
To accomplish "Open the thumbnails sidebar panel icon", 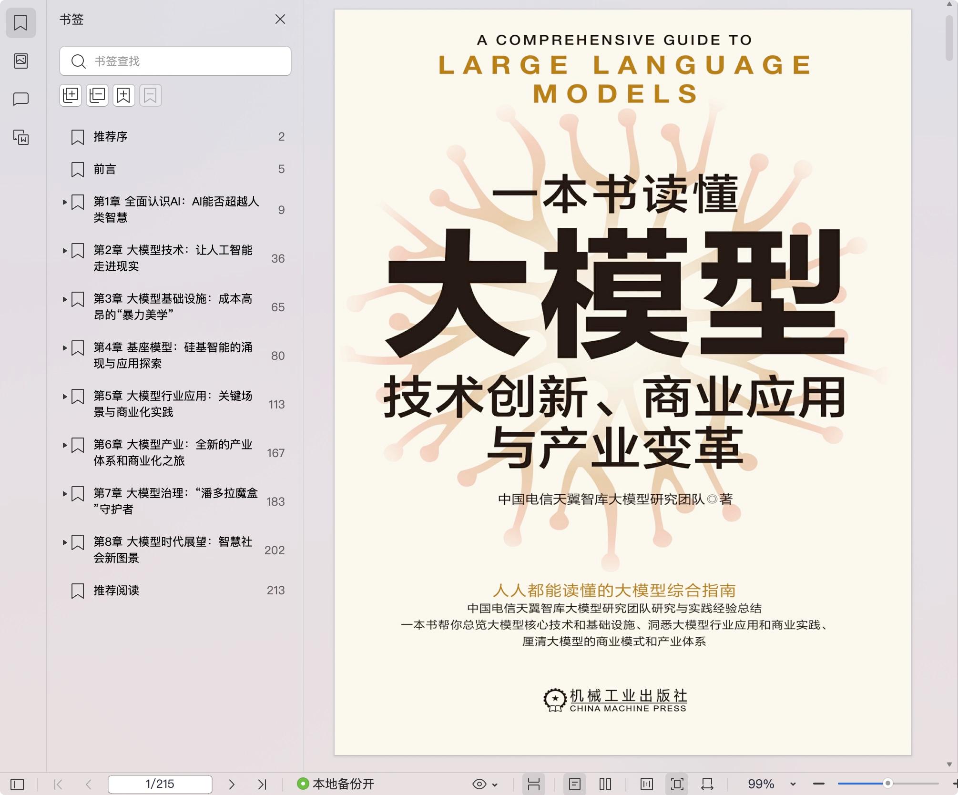I will coord(20,61).
